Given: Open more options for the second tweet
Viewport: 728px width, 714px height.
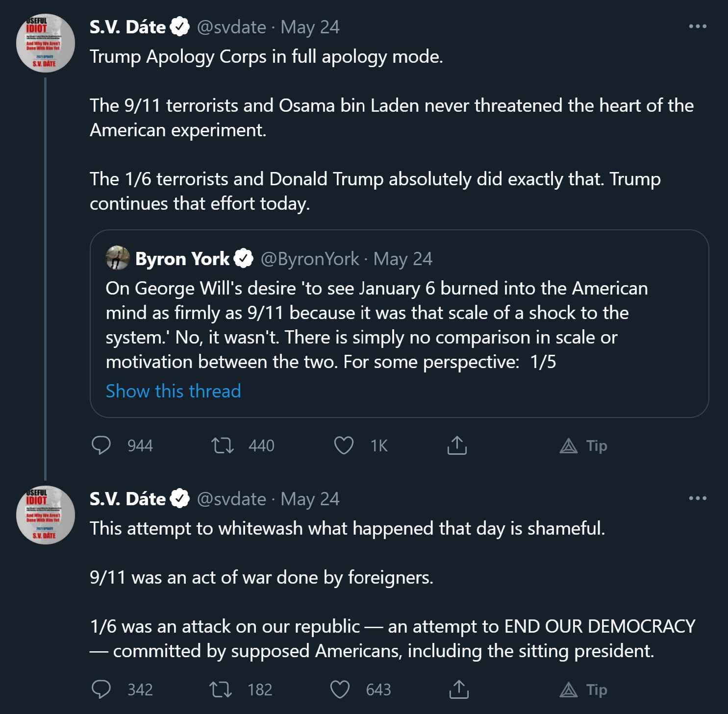Looking at the screenshot, I should click(697, 498).
